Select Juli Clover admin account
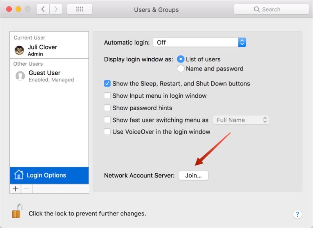This screenshot has width=313, height=228. click(x=49, y=50)
